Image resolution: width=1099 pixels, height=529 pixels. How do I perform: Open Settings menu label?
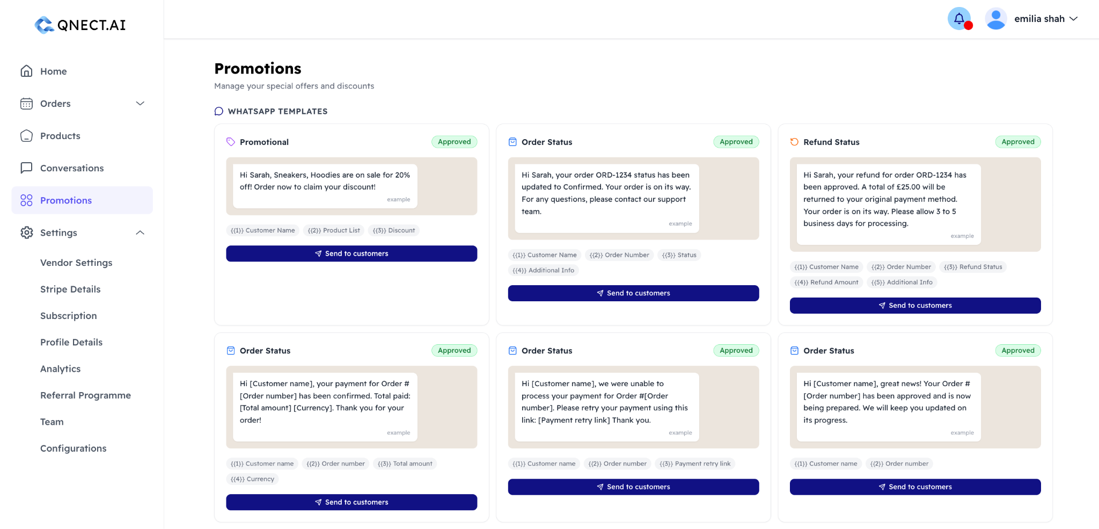pos(58,233)
